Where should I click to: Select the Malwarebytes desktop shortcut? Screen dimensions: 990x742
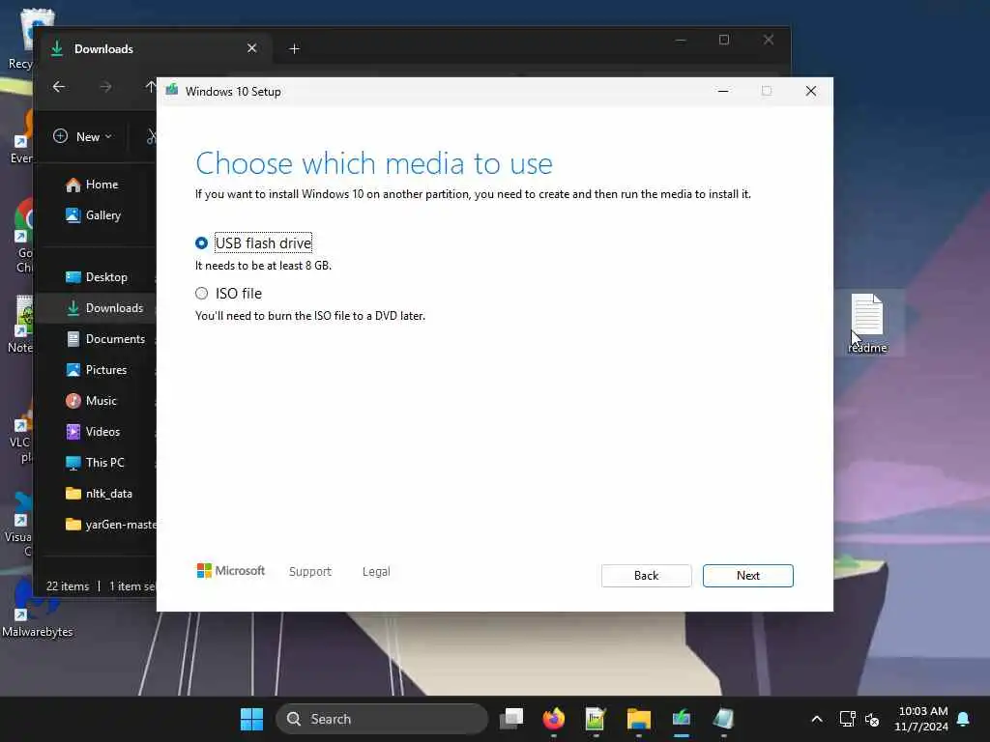coord(38,611)
